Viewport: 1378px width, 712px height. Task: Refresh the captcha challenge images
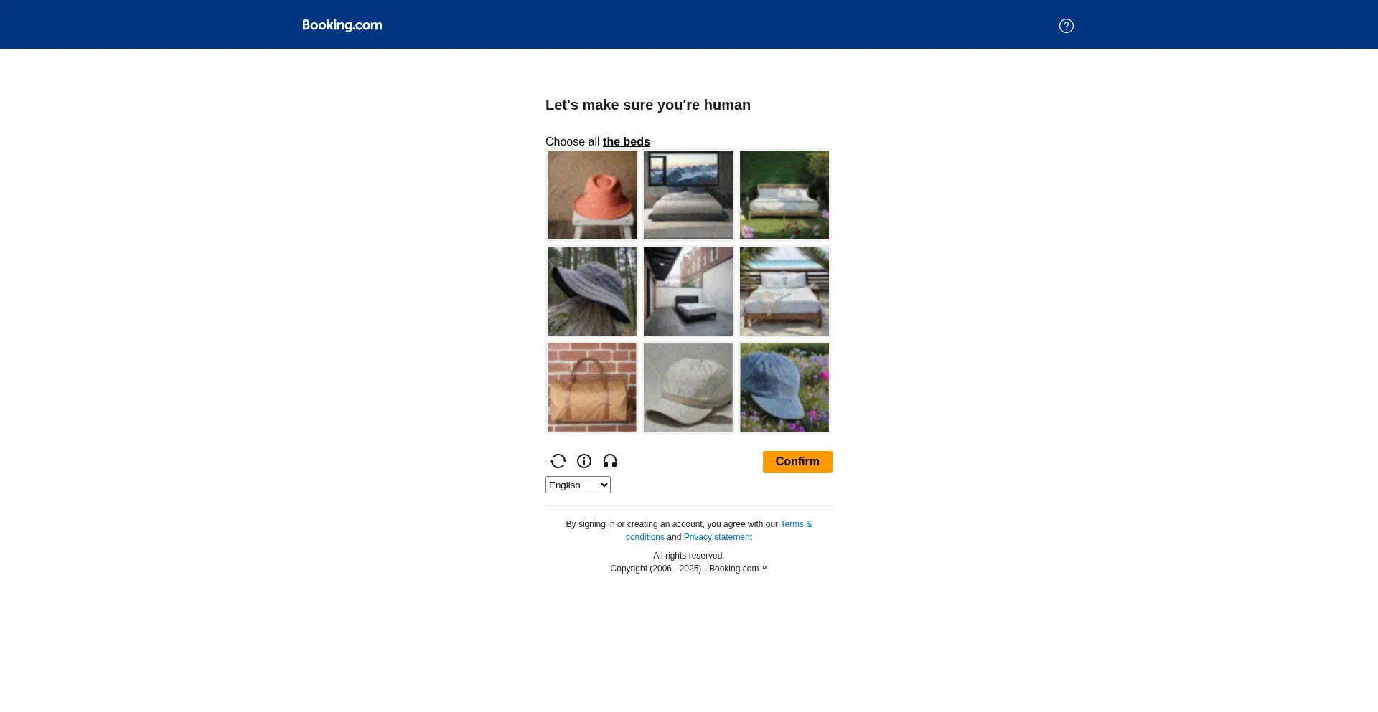pyautogui.click(x=558, y=461)
